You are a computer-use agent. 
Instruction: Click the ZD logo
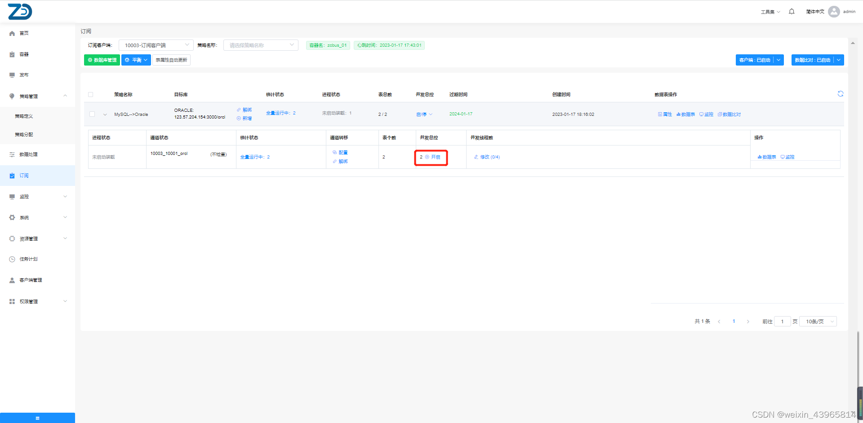(x=20, y=12)
